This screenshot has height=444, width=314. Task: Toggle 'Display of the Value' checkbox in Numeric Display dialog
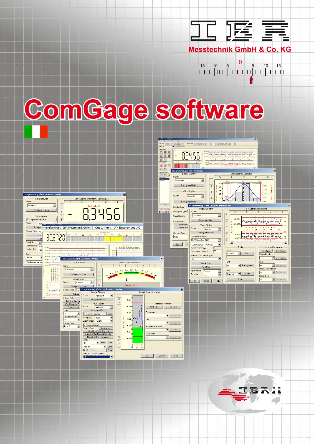tap(27, 220)
